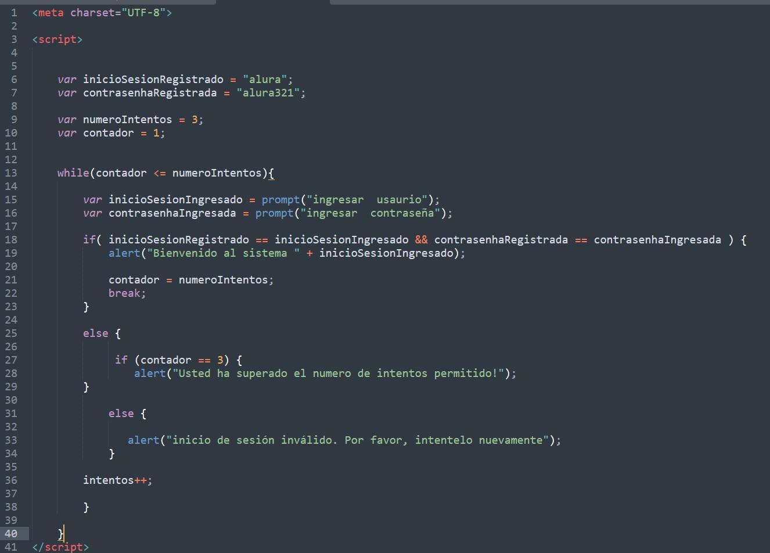This screenshot has height=553, width=770.
Task: Click the var keyword on line 10
Action: click(67, 132)
